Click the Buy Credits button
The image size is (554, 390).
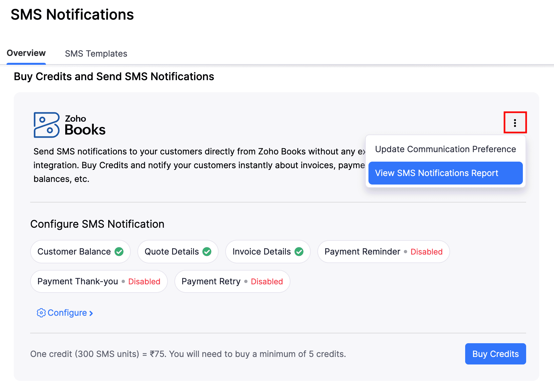tap(495, 354)
